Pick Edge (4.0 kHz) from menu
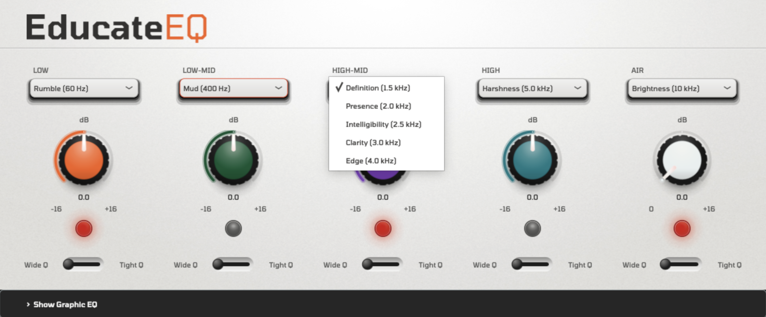The width and height of the screenshot is (766, 317). (x=387, y=161)
